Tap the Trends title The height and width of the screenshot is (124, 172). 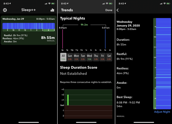(x=67, y=10)
